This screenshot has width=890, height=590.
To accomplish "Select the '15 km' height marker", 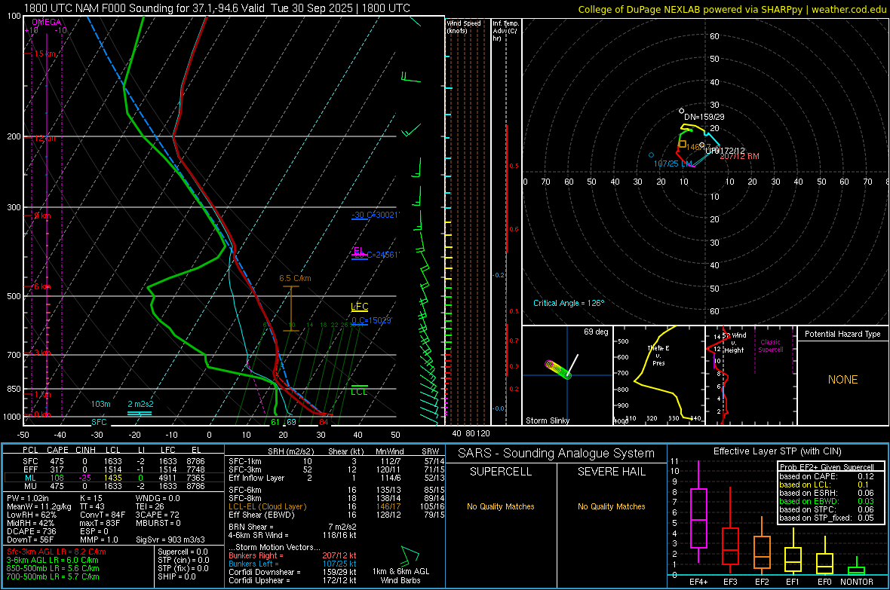I will 44,53.
